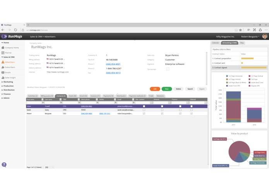Click the orange Edit button
Image resolution: width=269 pixels, height=191 pixels.
155,89
